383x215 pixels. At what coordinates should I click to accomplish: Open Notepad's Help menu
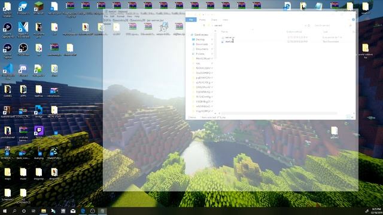137,16
